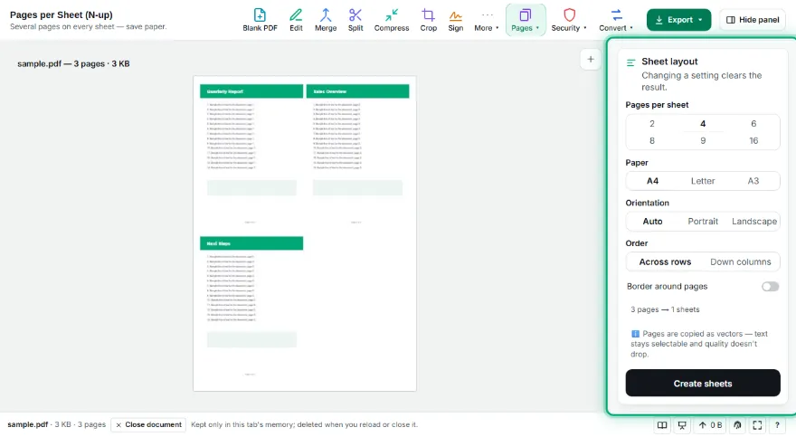Select Letter paper size
Screen dimensions: 796x437
click(703, 181)
